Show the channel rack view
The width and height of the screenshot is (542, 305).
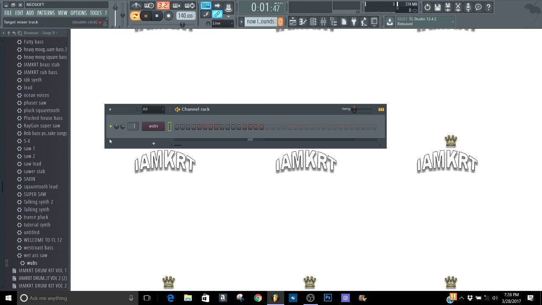tap(313, 22)
